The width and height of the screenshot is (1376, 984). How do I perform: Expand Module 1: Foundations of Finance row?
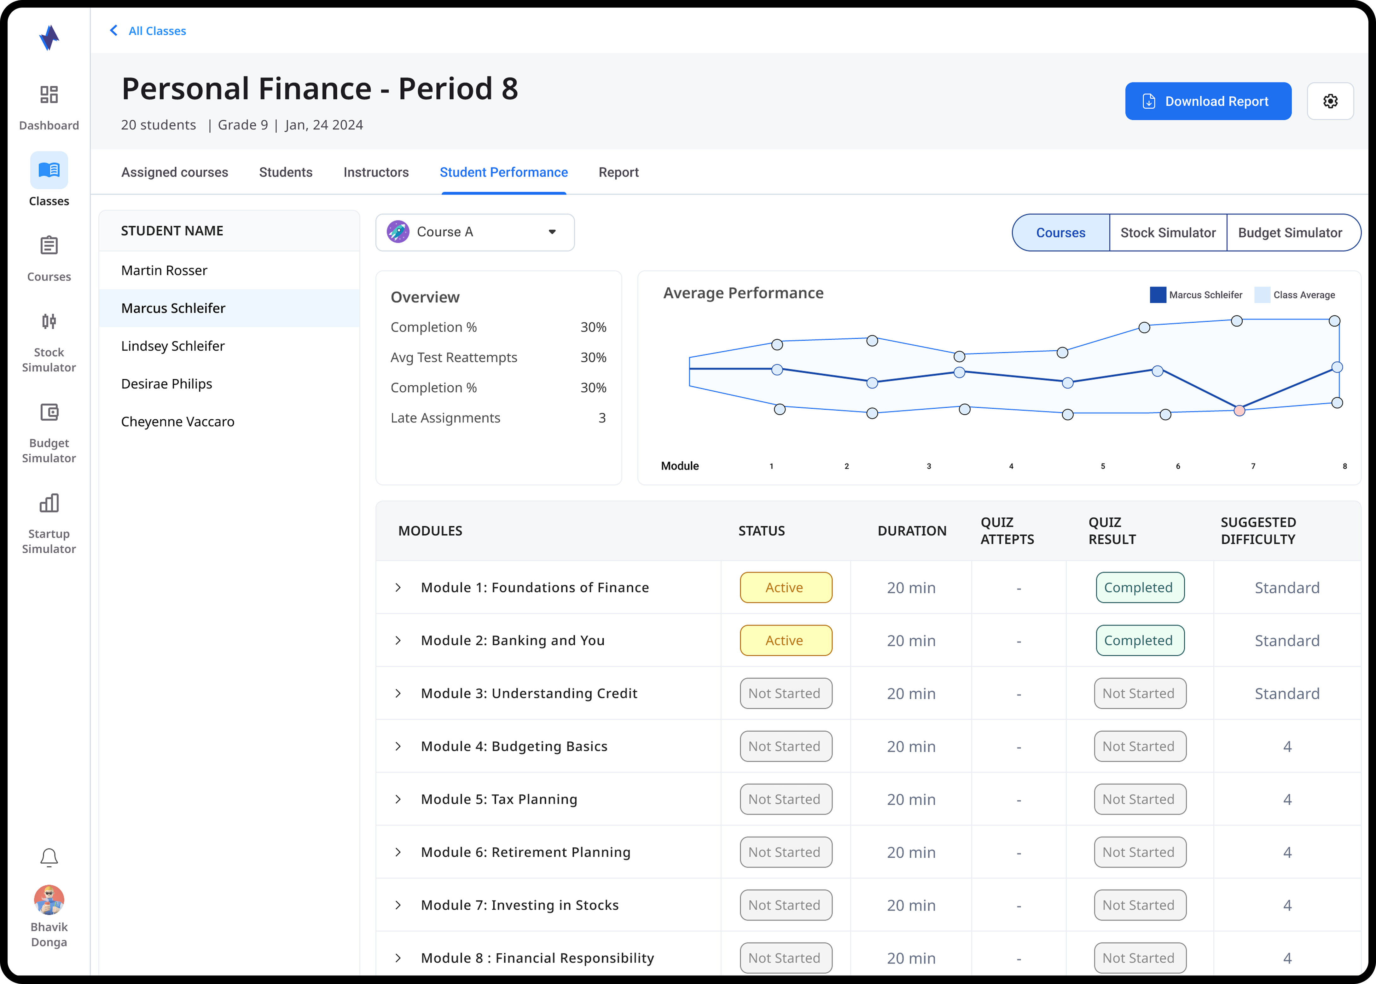pyautogui.click(x=398, y=587)
